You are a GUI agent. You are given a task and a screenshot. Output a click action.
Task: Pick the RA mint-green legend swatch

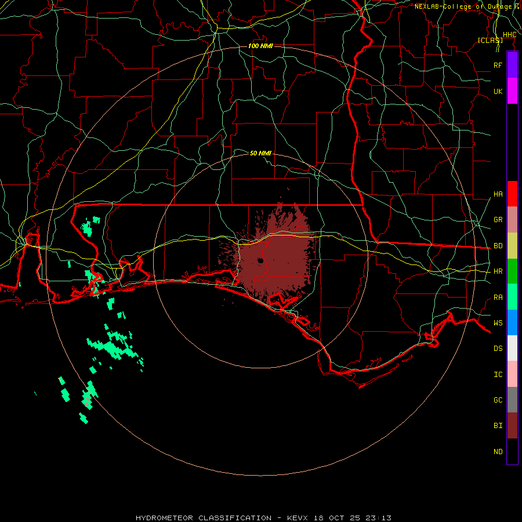(512, 297)
